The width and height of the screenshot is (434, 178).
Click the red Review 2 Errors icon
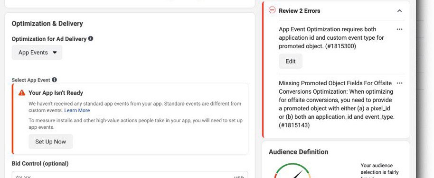coord(272,10)
